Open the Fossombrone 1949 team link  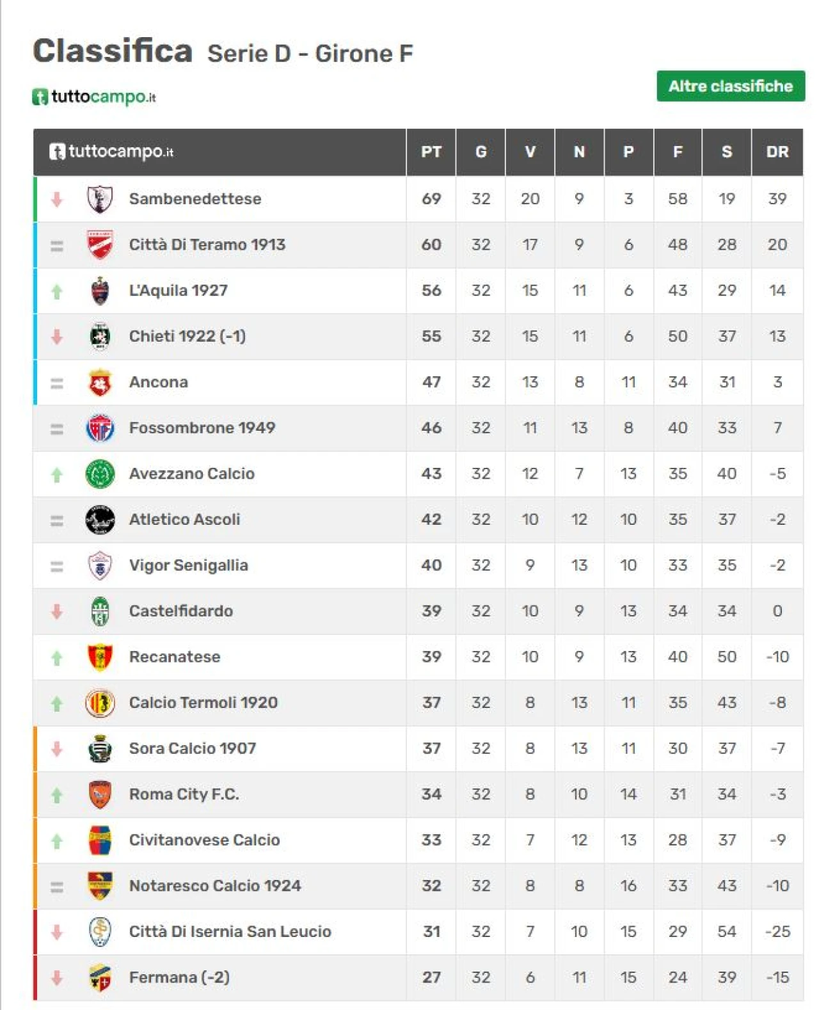202,428
